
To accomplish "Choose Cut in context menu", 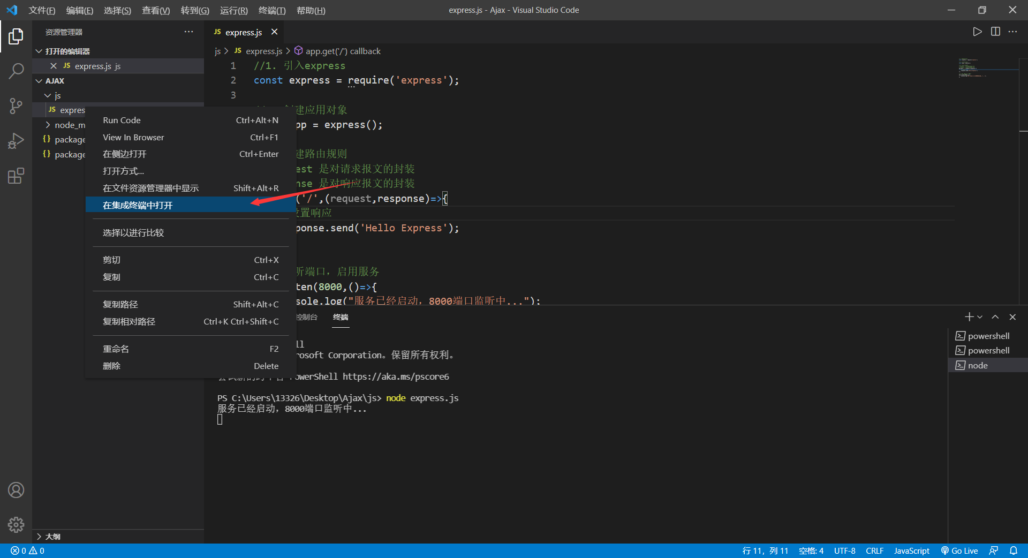I will click(191, 260).
